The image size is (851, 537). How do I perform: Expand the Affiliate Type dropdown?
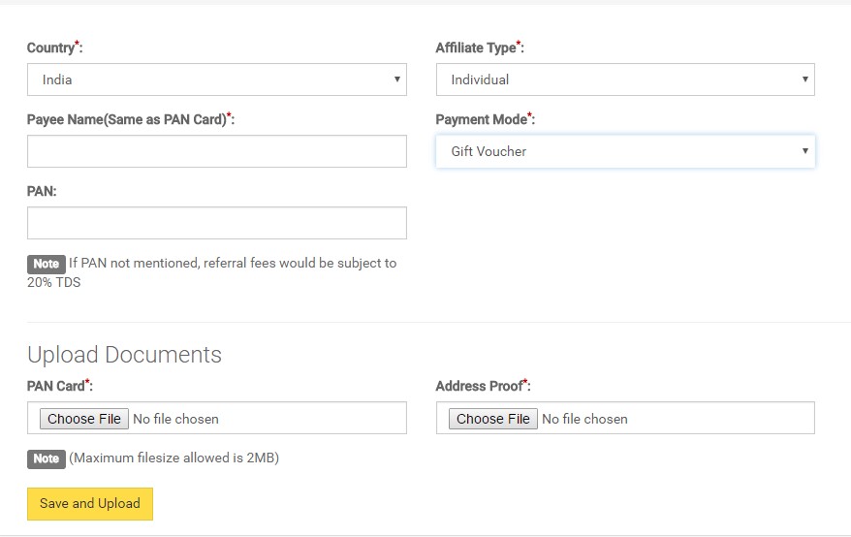[x=625, y=79]
